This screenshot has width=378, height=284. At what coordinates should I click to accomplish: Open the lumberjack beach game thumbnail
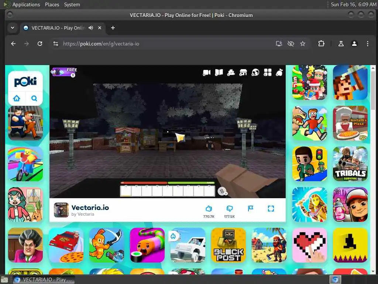(269, 245)
